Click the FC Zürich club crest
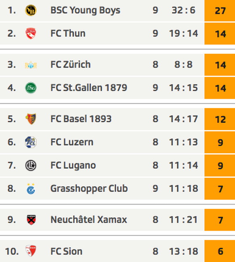Screen dimensions: 235x262 pyautogui.click(x=31, y=65)
